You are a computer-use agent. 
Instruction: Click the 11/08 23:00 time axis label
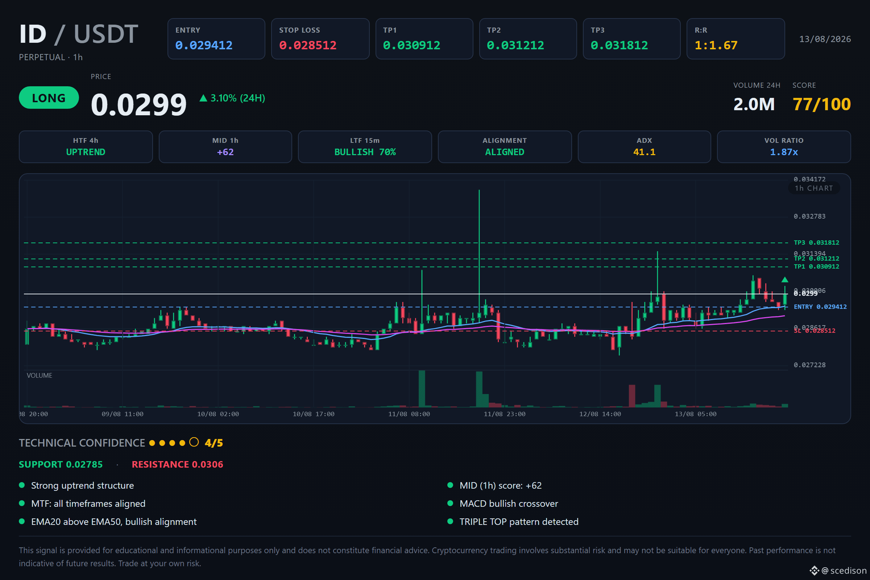tap(505, 414)
